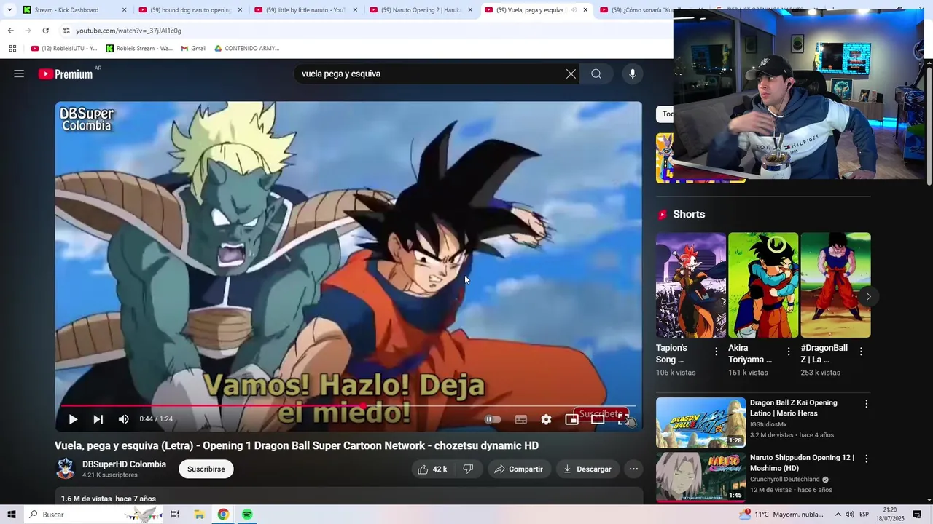
Task: Share the video via Compartir
Action: pyautogui.click(x=518, y=469)
